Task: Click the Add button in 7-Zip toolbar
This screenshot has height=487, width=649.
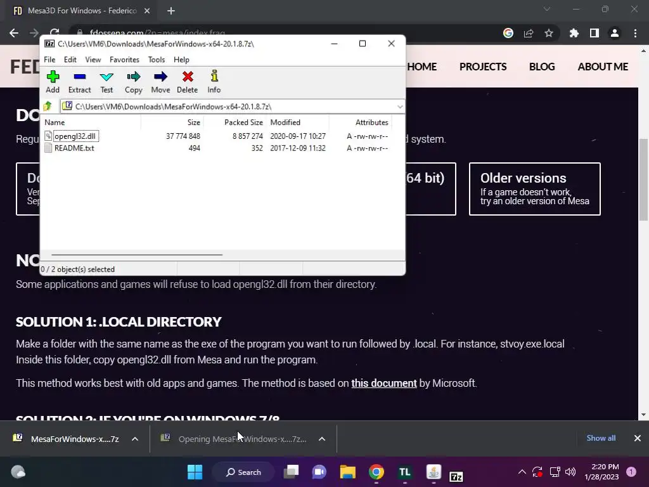Action: pyautogui.click(x=53, y=82)
